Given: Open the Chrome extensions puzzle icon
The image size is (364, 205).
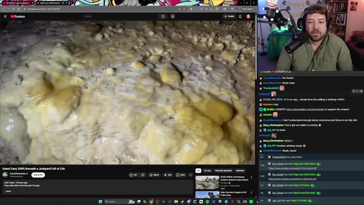Looking at the screenshot, I should pos(217,9).
